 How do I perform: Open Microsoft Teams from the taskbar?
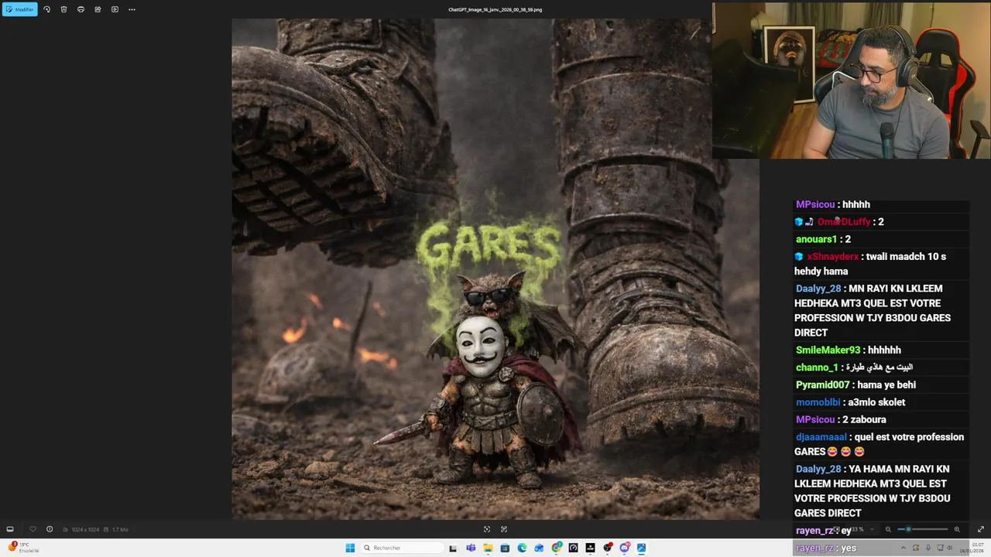coord(471,548)
